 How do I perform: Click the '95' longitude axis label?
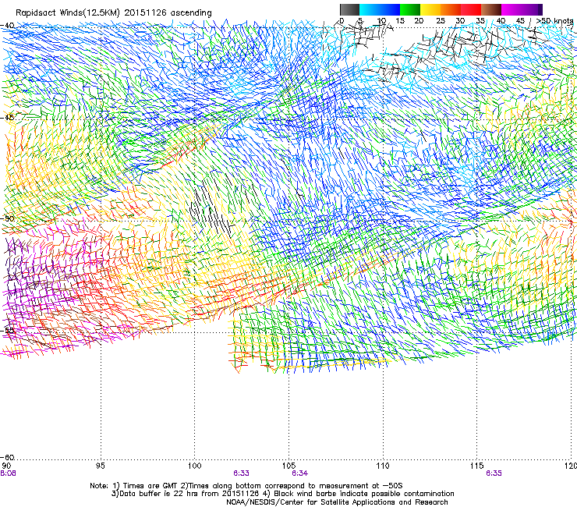pyautogui.click(x=100, y=466)
